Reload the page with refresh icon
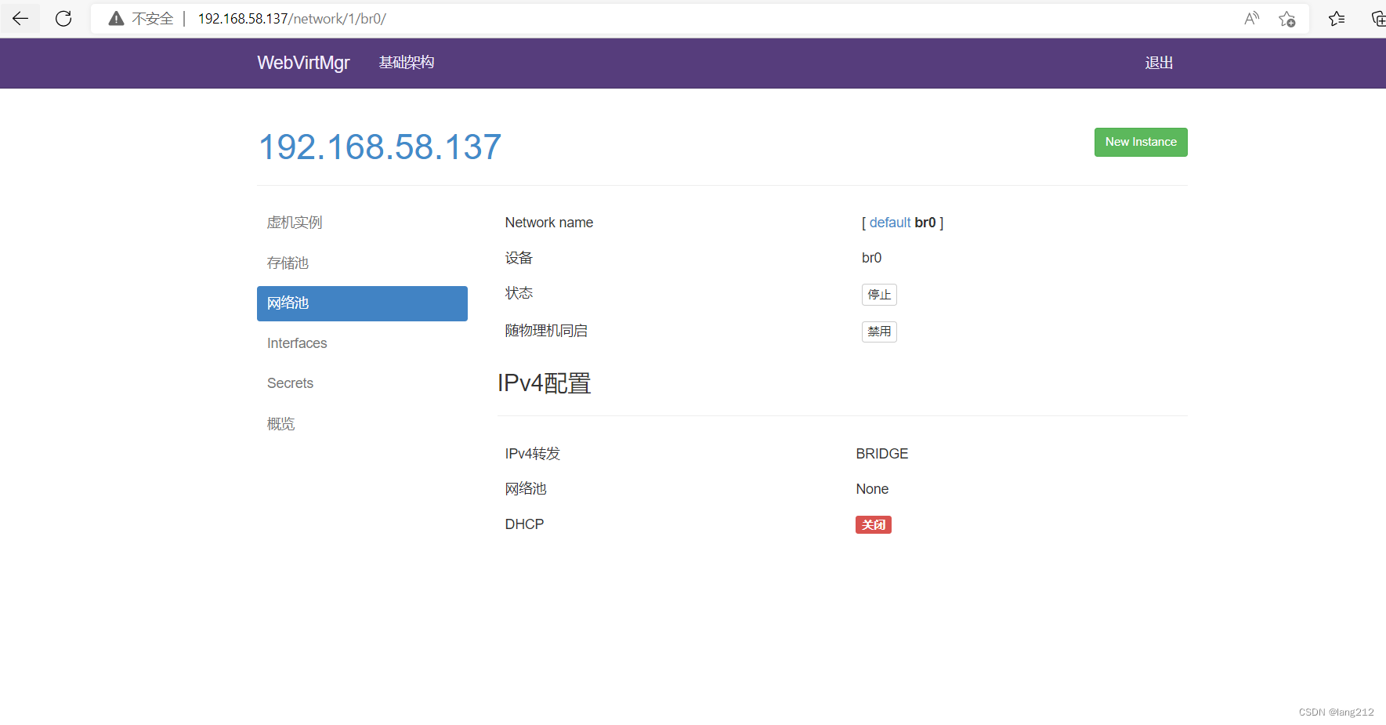The width and height of the screenshot is (1386, 725). pyautogui.click(x=63, y=19)
